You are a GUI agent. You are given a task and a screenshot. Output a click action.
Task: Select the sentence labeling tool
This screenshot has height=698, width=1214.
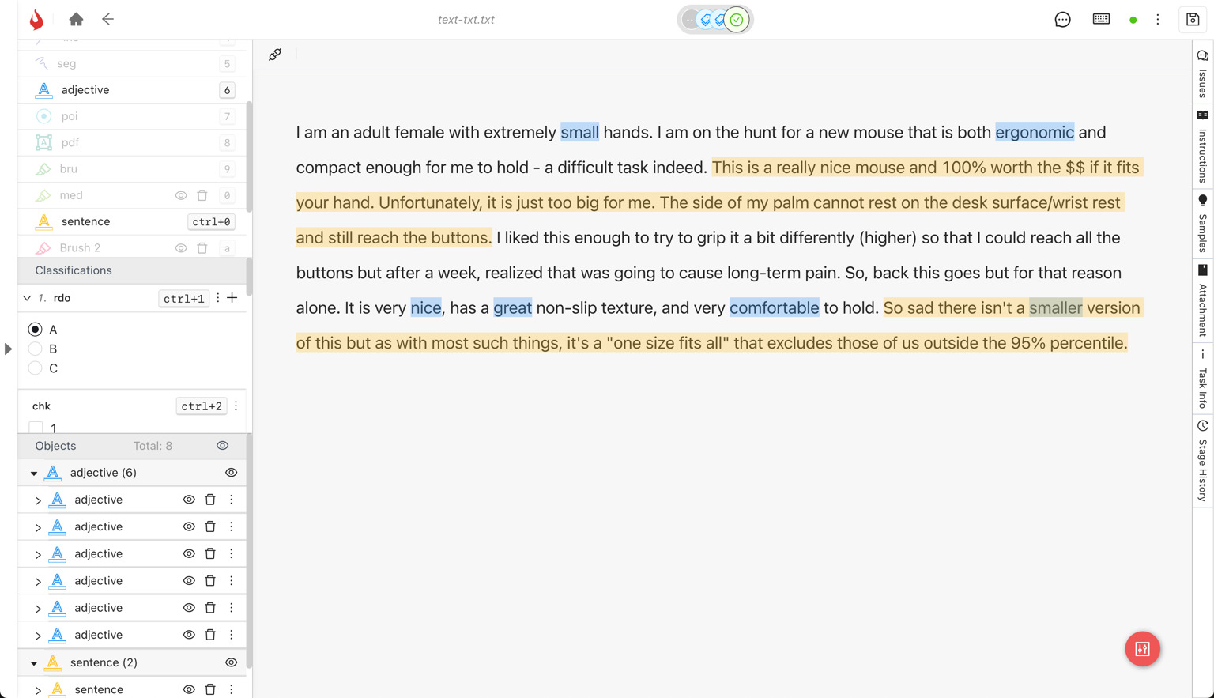(x=132, y=222)
